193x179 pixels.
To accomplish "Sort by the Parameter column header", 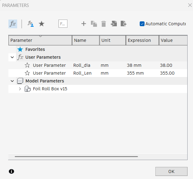I will pos(40,40).
